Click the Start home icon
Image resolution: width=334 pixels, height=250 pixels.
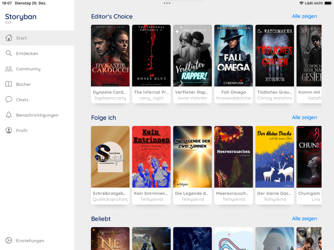click(x=9, y=38)
